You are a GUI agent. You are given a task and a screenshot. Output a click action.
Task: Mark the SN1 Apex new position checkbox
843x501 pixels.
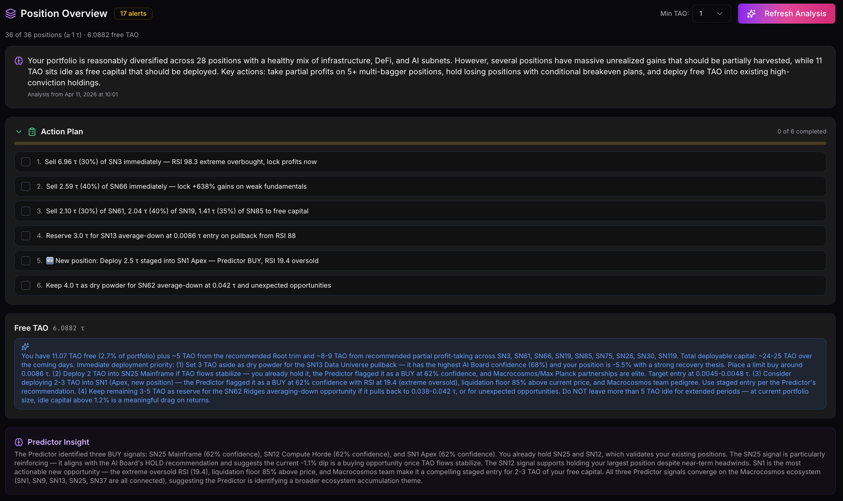(x=26, y=261)
